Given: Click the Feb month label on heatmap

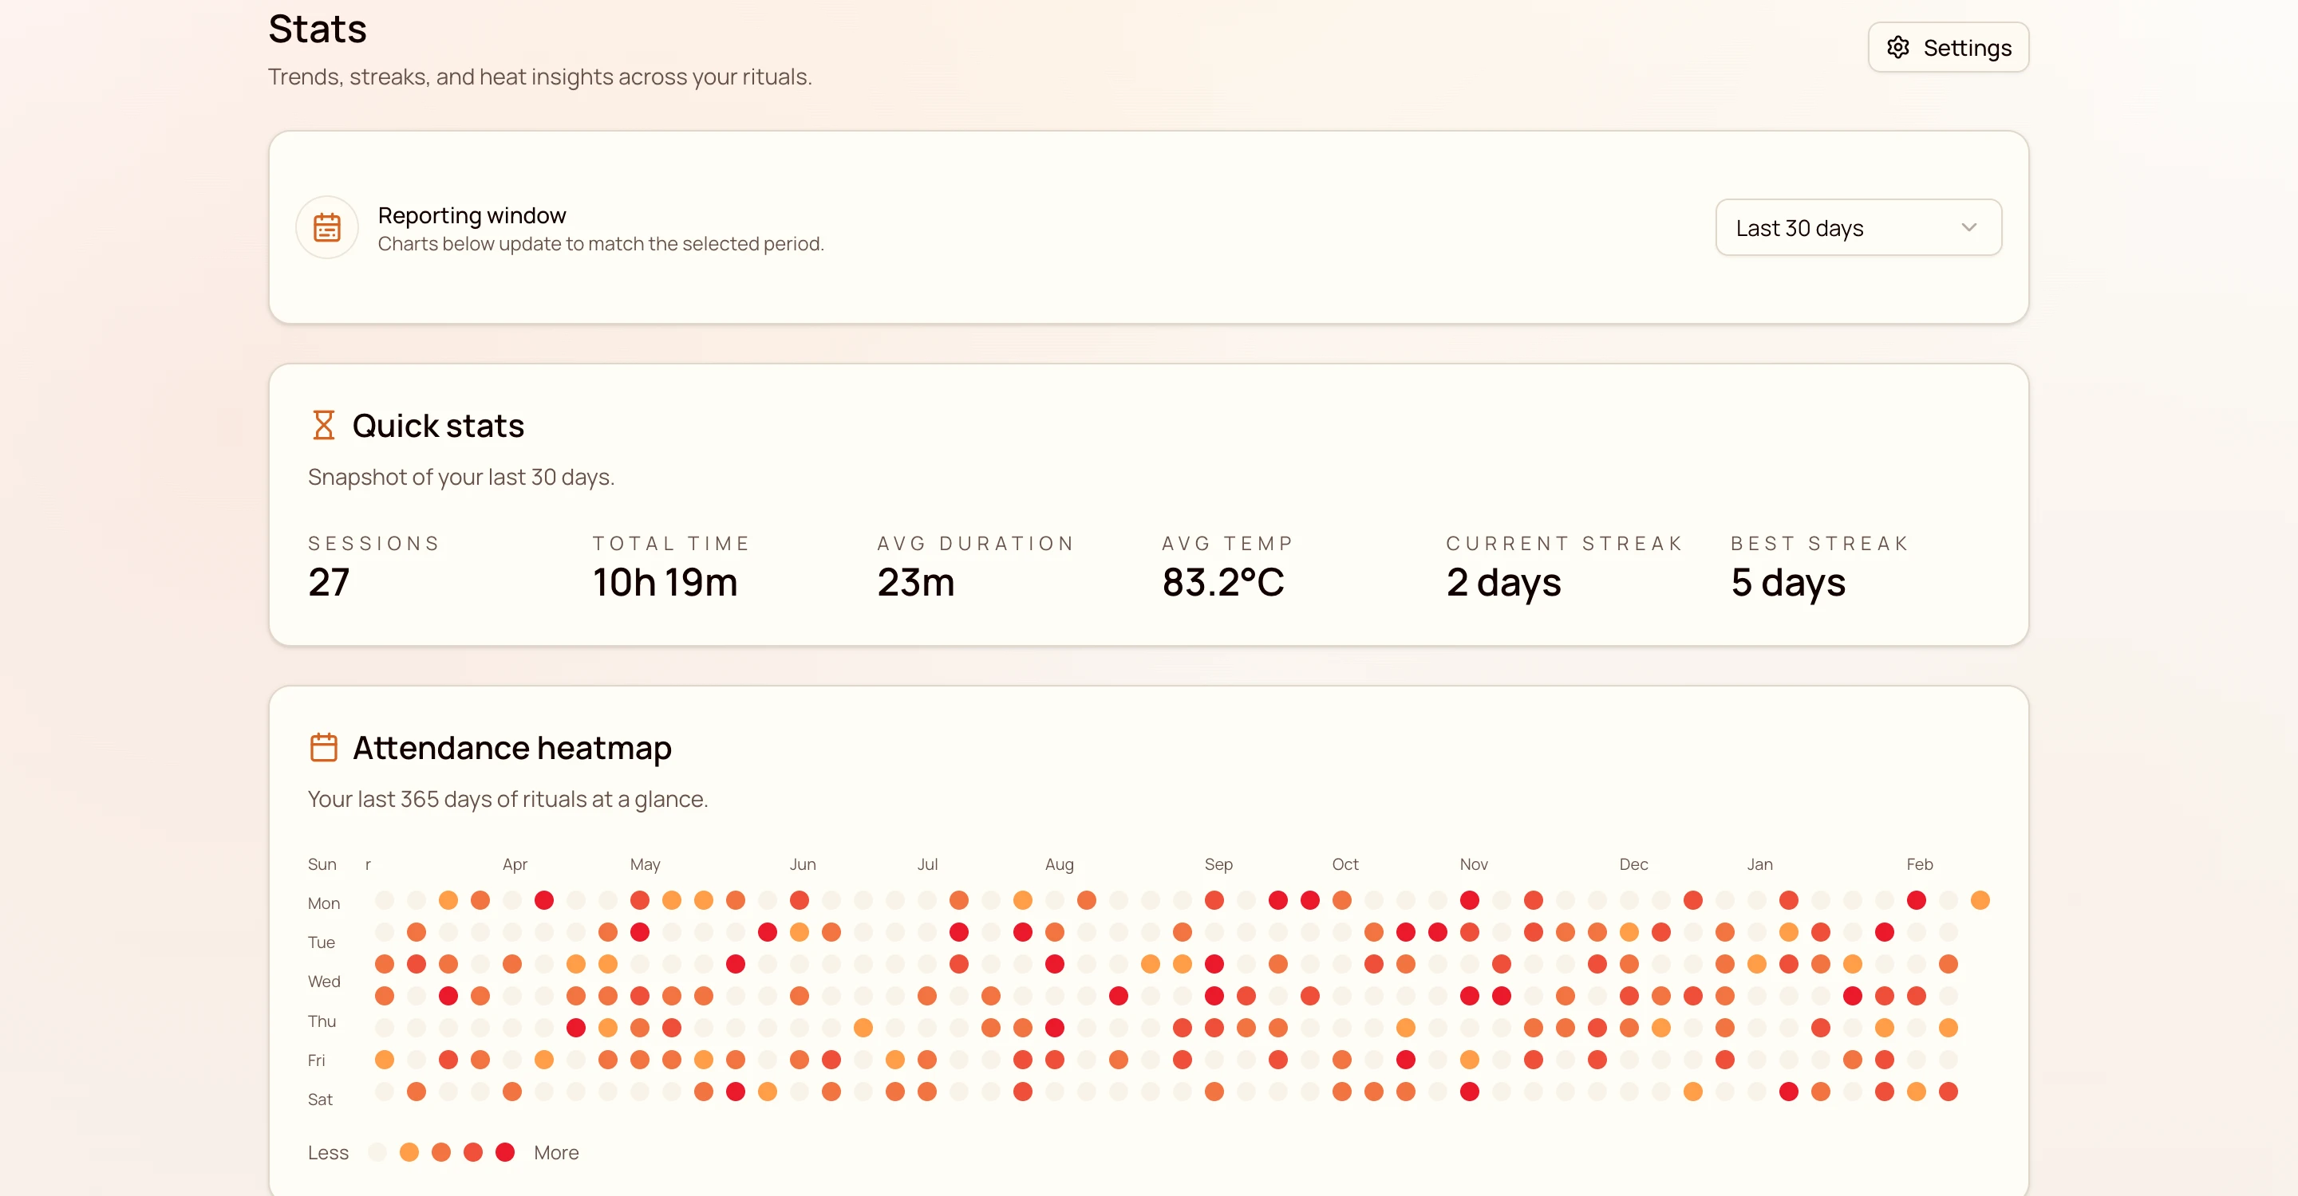Looking at the screenshot, I should pos(1919,864).
